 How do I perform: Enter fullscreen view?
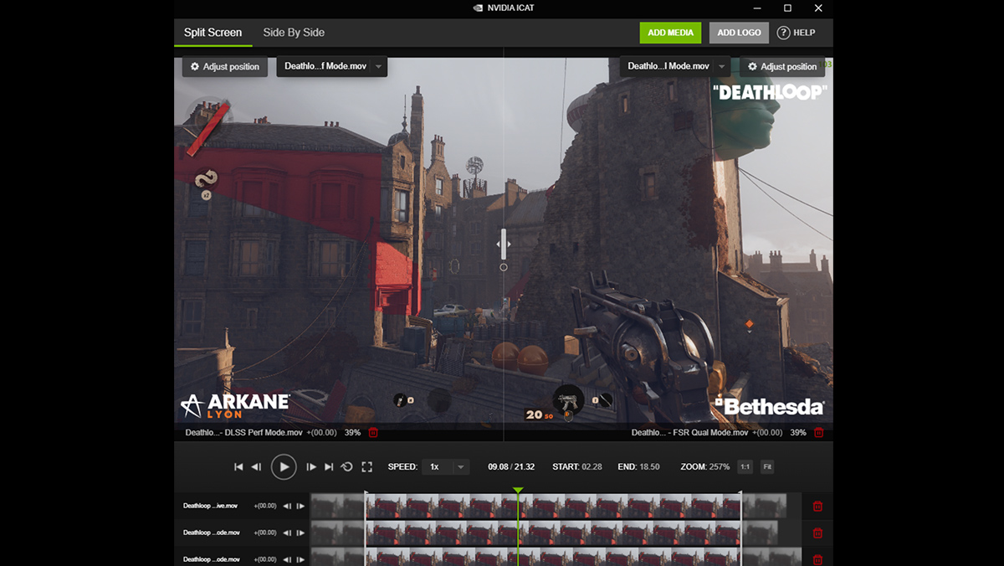point(366,466)
